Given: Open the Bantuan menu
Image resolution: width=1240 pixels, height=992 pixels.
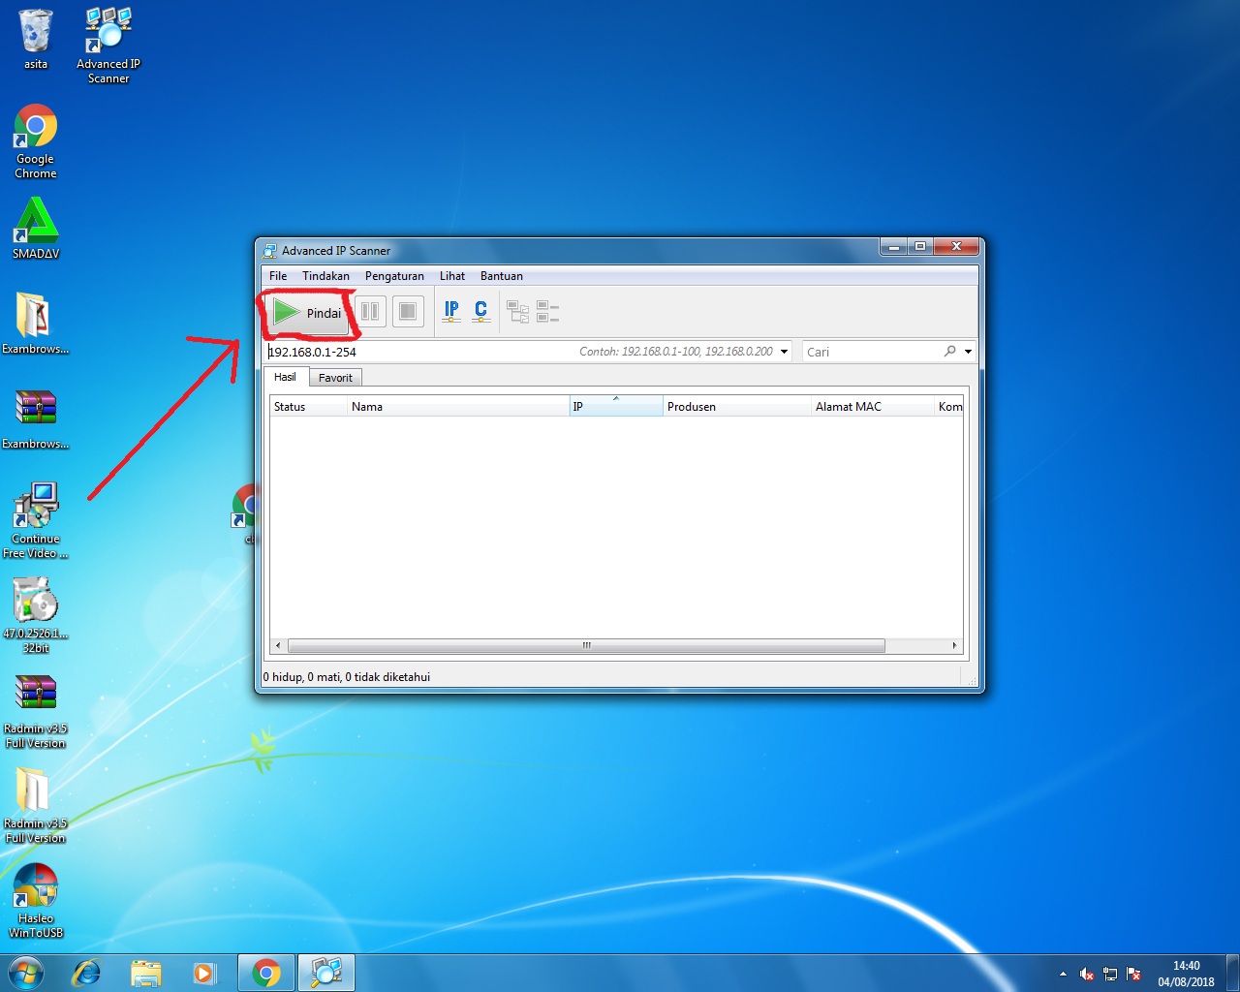Looking at the screenshot, I should [502, 276].
